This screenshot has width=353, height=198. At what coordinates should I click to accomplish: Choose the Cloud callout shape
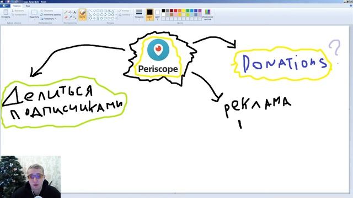[113, 18]
